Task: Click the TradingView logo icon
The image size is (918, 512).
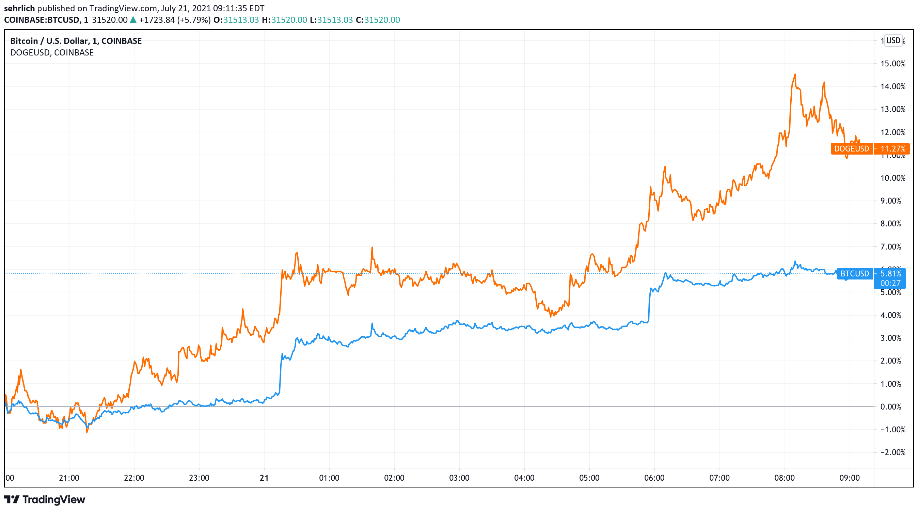Action: click(x=11, y=499)
